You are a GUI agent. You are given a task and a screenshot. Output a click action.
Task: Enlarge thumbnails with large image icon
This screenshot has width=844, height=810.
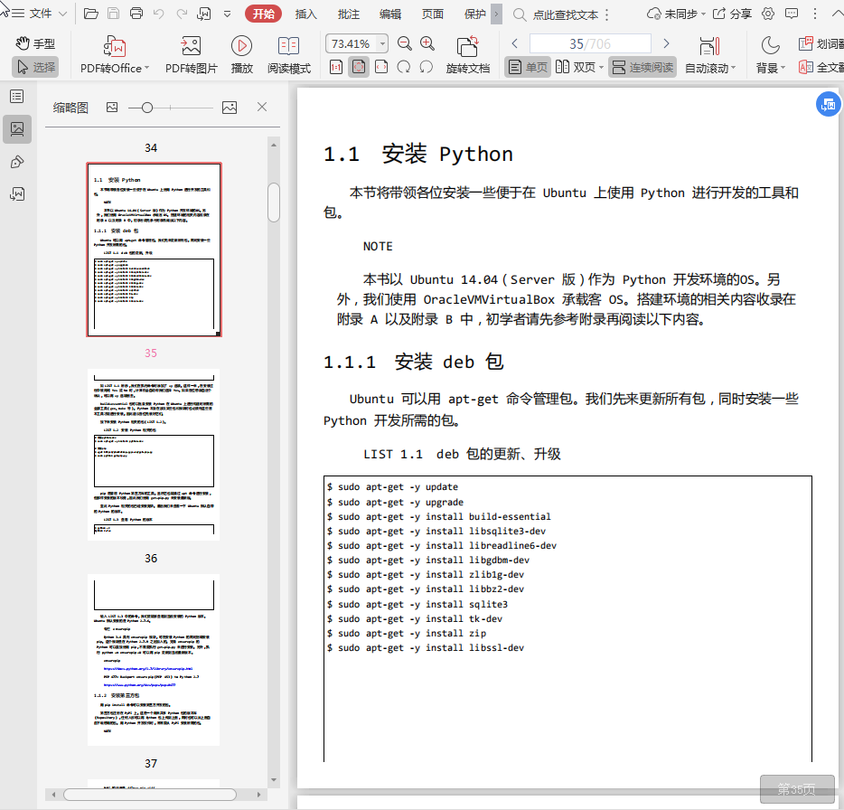coord(230,108)
